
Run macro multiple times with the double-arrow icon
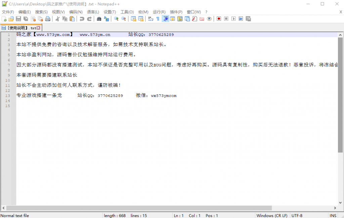(x=241, y=19)
